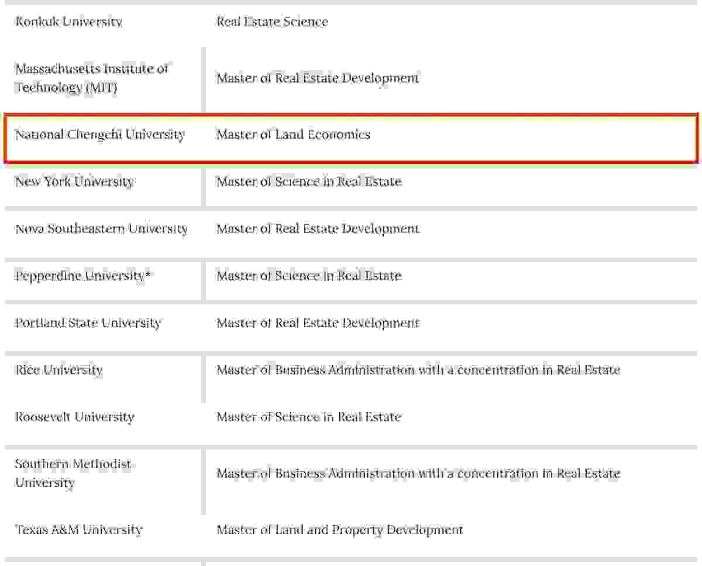Click Nova Southeastern's Real Estate Development program
702x566 pixels.
click(x=318, y=228)
